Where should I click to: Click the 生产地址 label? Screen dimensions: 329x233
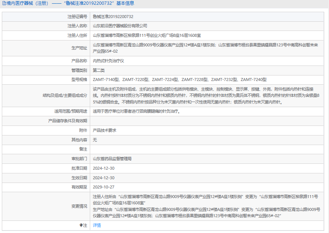79,48
